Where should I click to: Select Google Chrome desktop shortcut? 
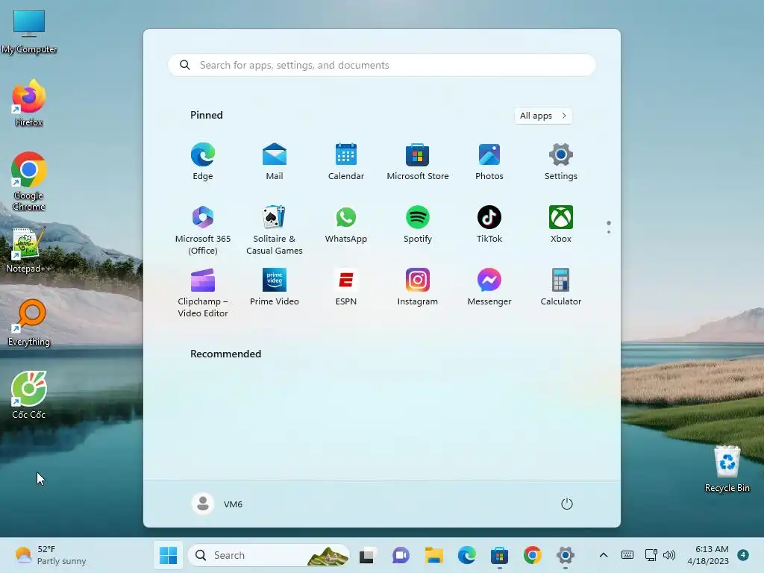(29, 182)
